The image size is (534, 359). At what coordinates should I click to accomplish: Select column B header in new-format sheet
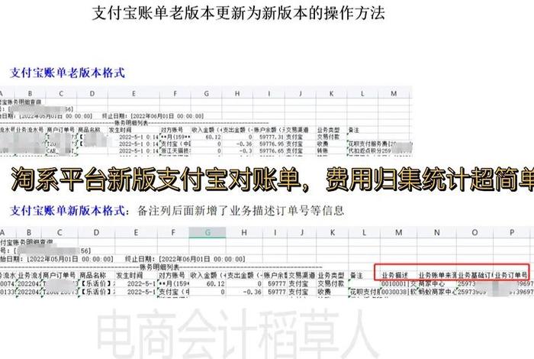29,232
